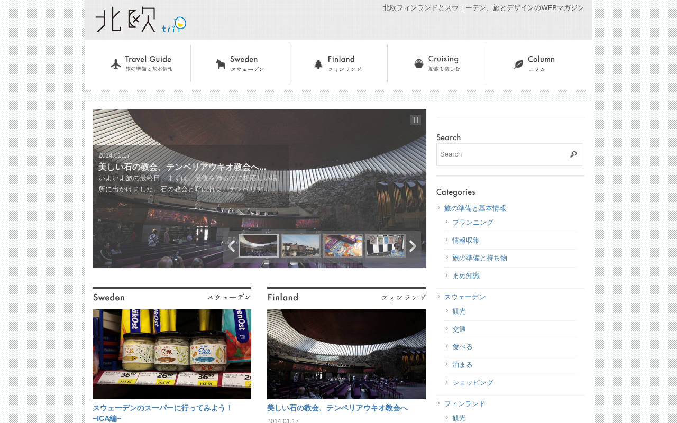Screen dimensions: 677x423
Task: Open the スウェーデンのスーパー article title
Action: [162, 413]
